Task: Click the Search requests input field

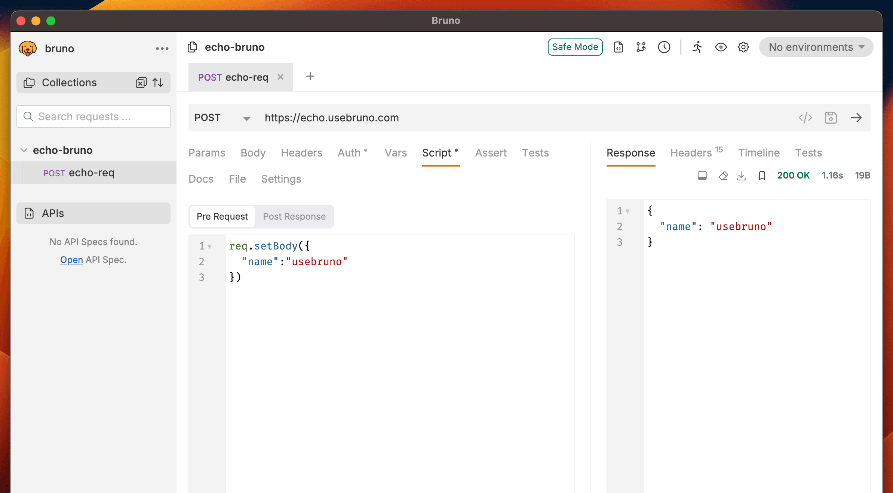Action: [93, 117]
